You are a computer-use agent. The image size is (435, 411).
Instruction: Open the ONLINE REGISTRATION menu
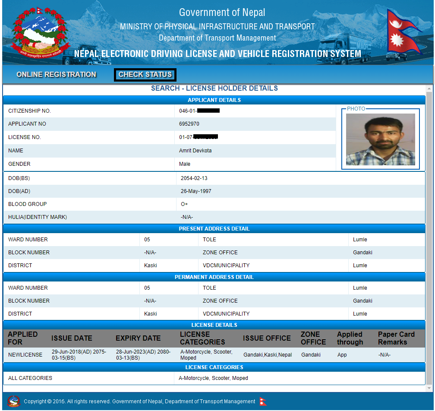[56, 74]
